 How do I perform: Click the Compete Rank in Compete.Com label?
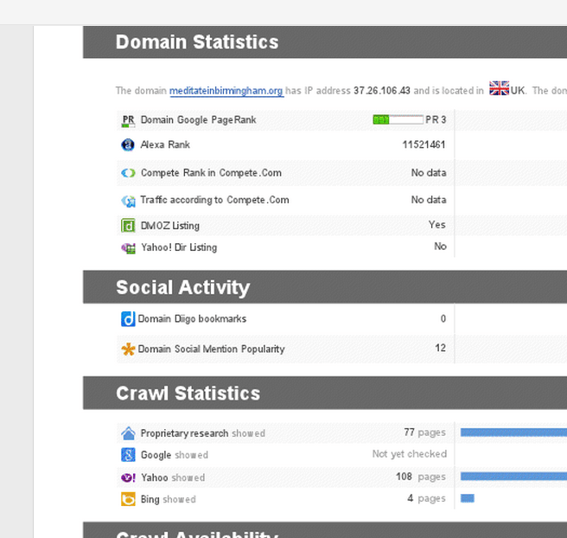211,173
